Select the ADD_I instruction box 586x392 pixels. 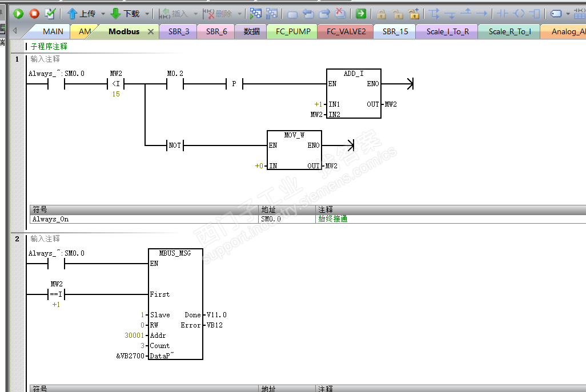click(x=354, y=94)
